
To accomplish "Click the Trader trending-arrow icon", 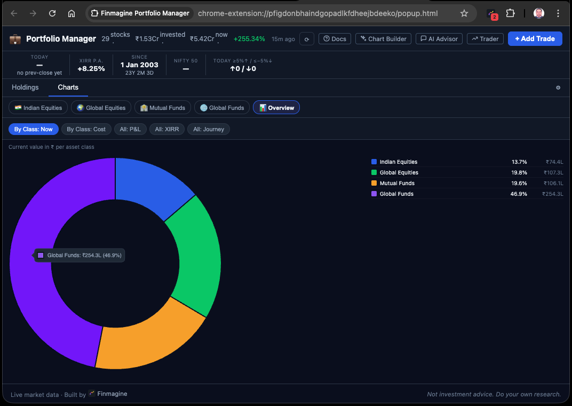I will (x=474, y=38).
